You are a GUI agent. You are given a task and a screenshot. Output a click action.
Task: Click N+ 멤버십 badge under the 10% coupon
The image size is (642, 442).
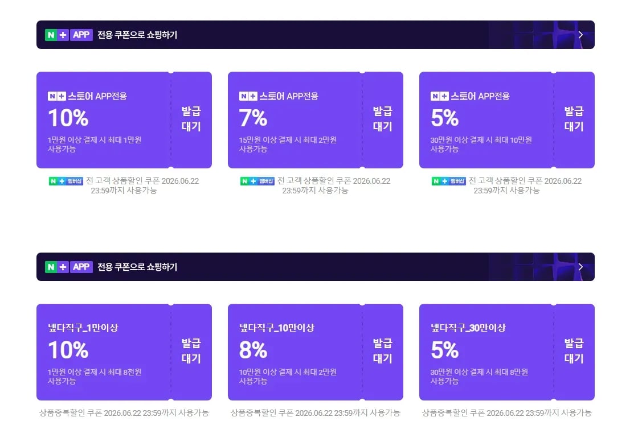(x=66, y=181)
